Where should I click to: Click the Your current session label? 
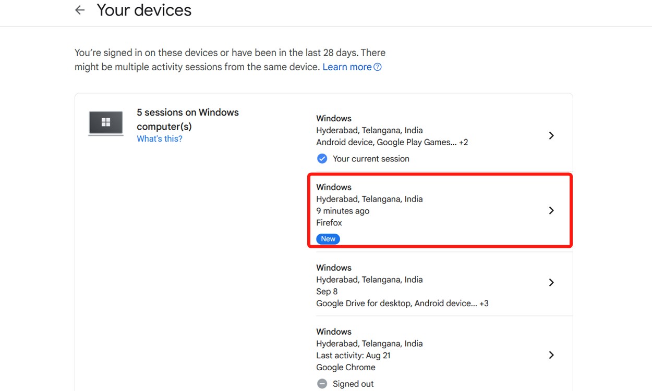[x=371, y=158]
